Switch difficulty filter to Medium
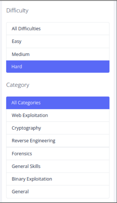 [x=58, y=54]
